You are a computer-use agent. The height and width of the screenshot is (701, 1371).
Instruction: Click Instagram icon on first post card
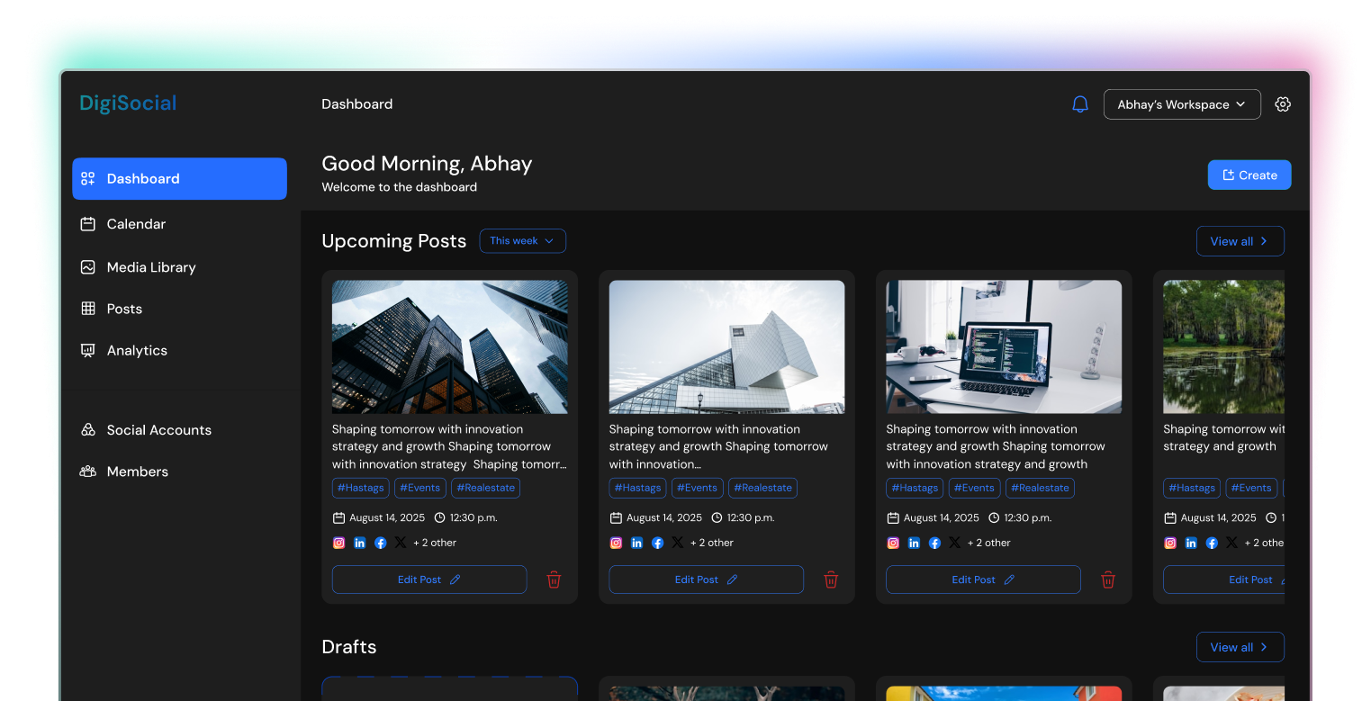[x=339, y=543]
